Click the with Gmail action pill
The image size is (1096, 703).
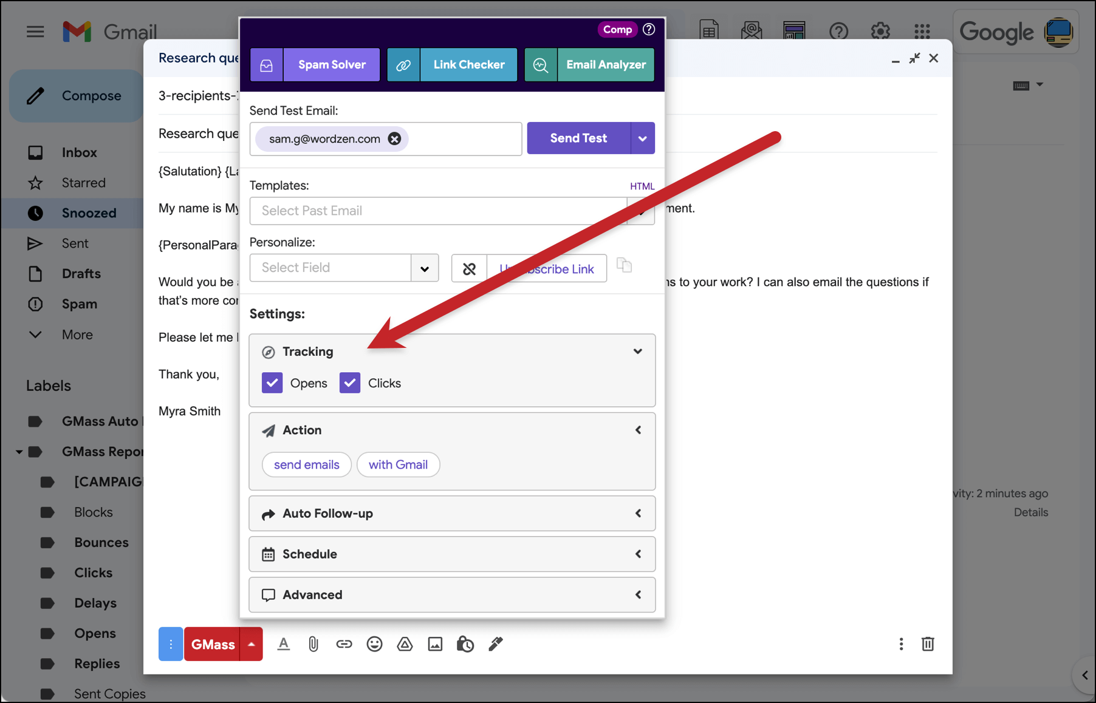click(398, 464)
